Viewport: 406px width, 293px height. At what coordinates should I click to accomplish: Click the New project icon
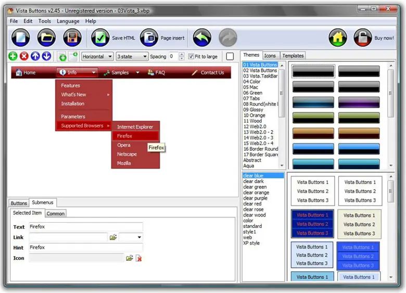pos(20,38)
